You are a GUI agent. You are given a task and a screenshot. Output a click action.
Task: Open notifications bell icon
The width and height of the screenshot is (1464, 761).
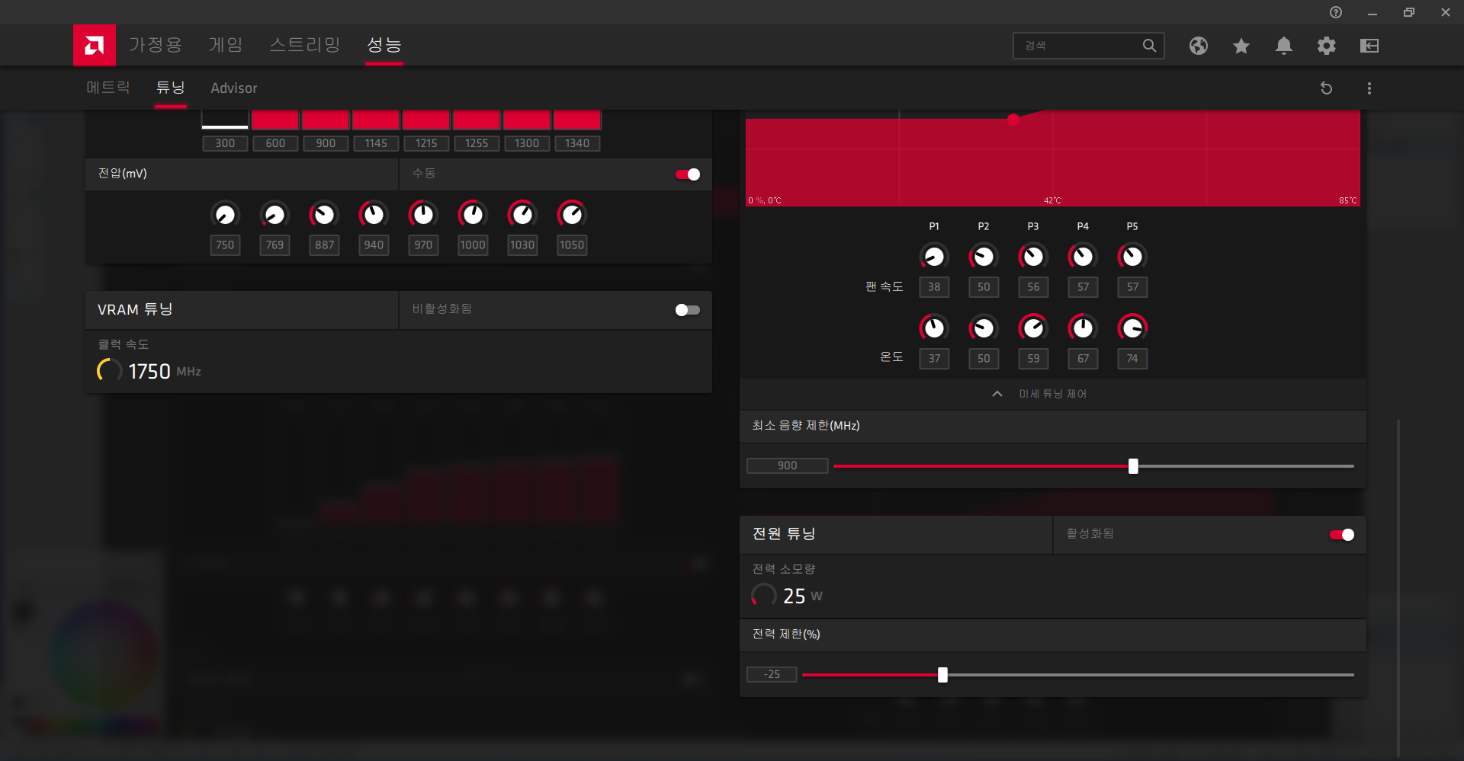1284,46
